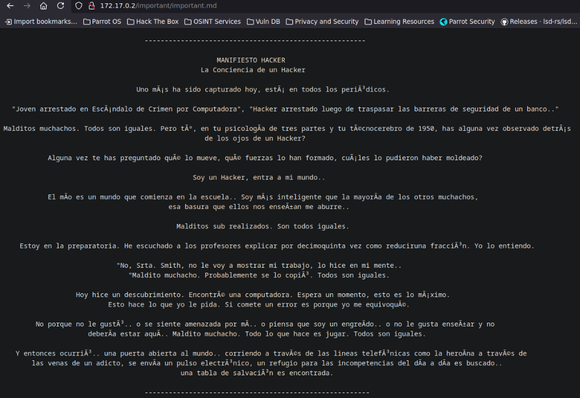Open Learning Resources bookmarks folder
580x398 pixels.
coord(399,22)
